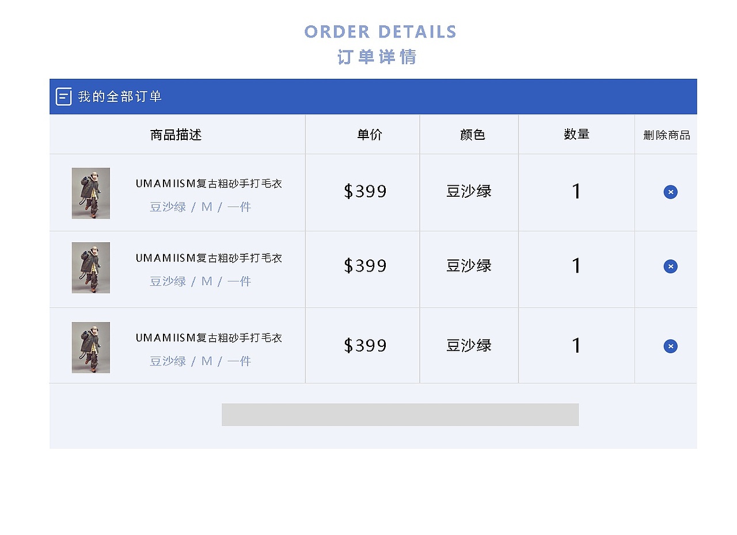Delete the second order row's × icon

670,266
